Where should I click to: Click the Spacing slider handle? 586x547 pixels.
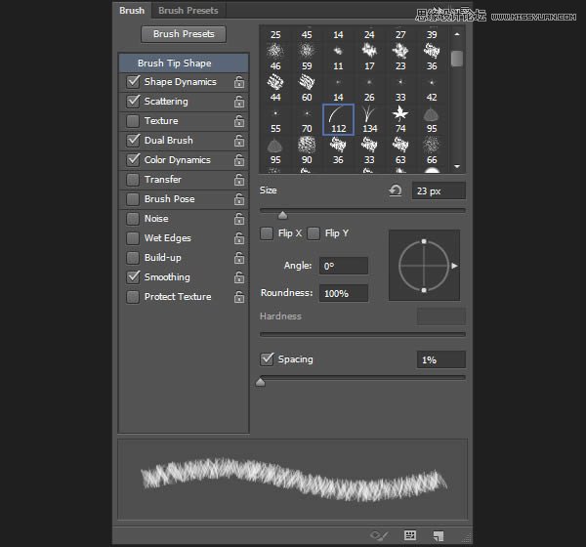(x=261, y=382)
